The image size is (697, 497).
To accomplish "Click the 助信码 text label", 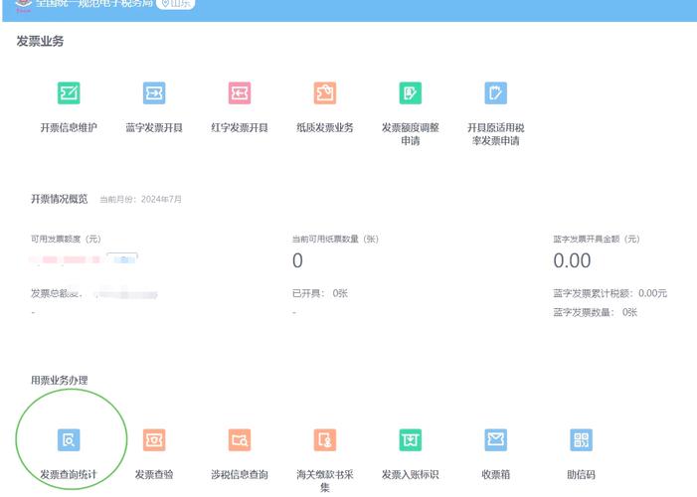I will tap(581, 475).
